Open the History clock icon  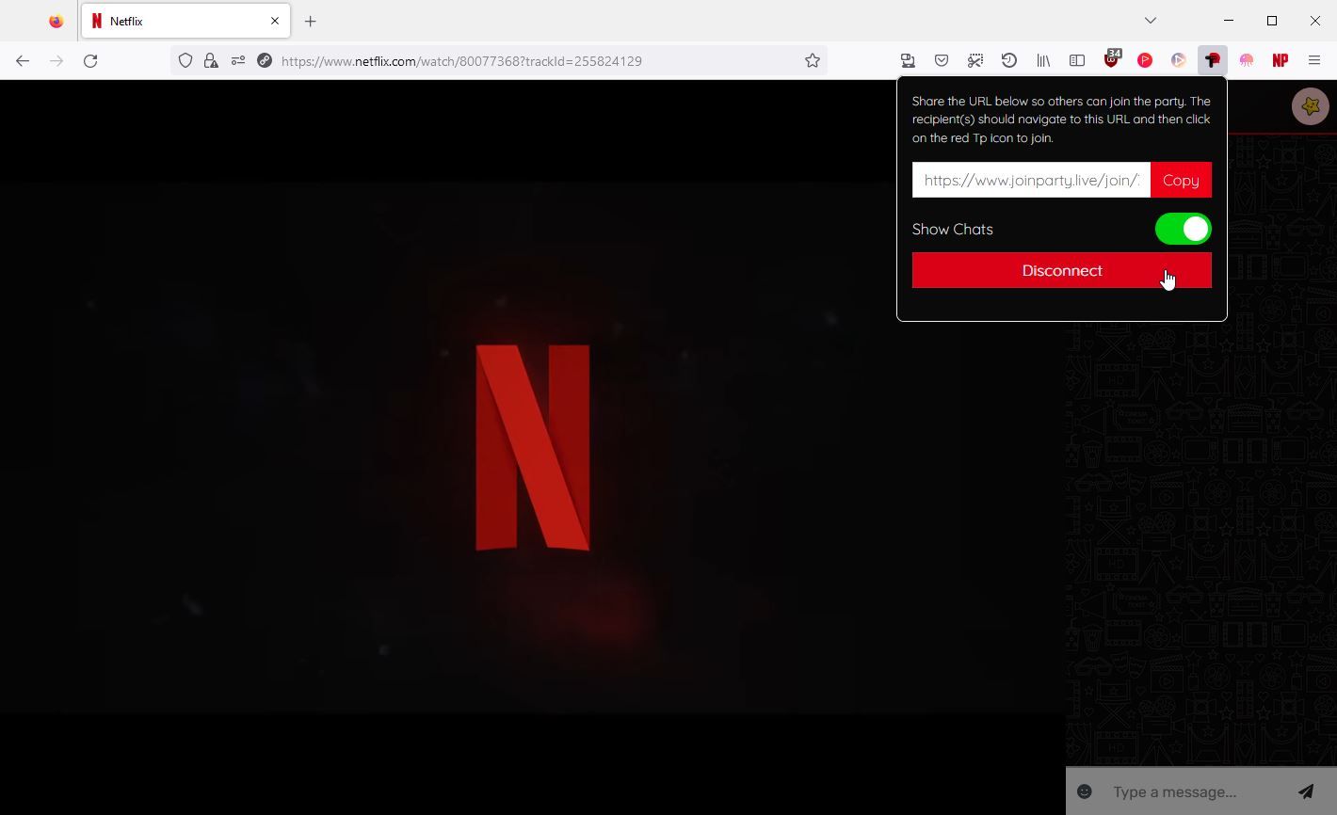click(1009, 60)
